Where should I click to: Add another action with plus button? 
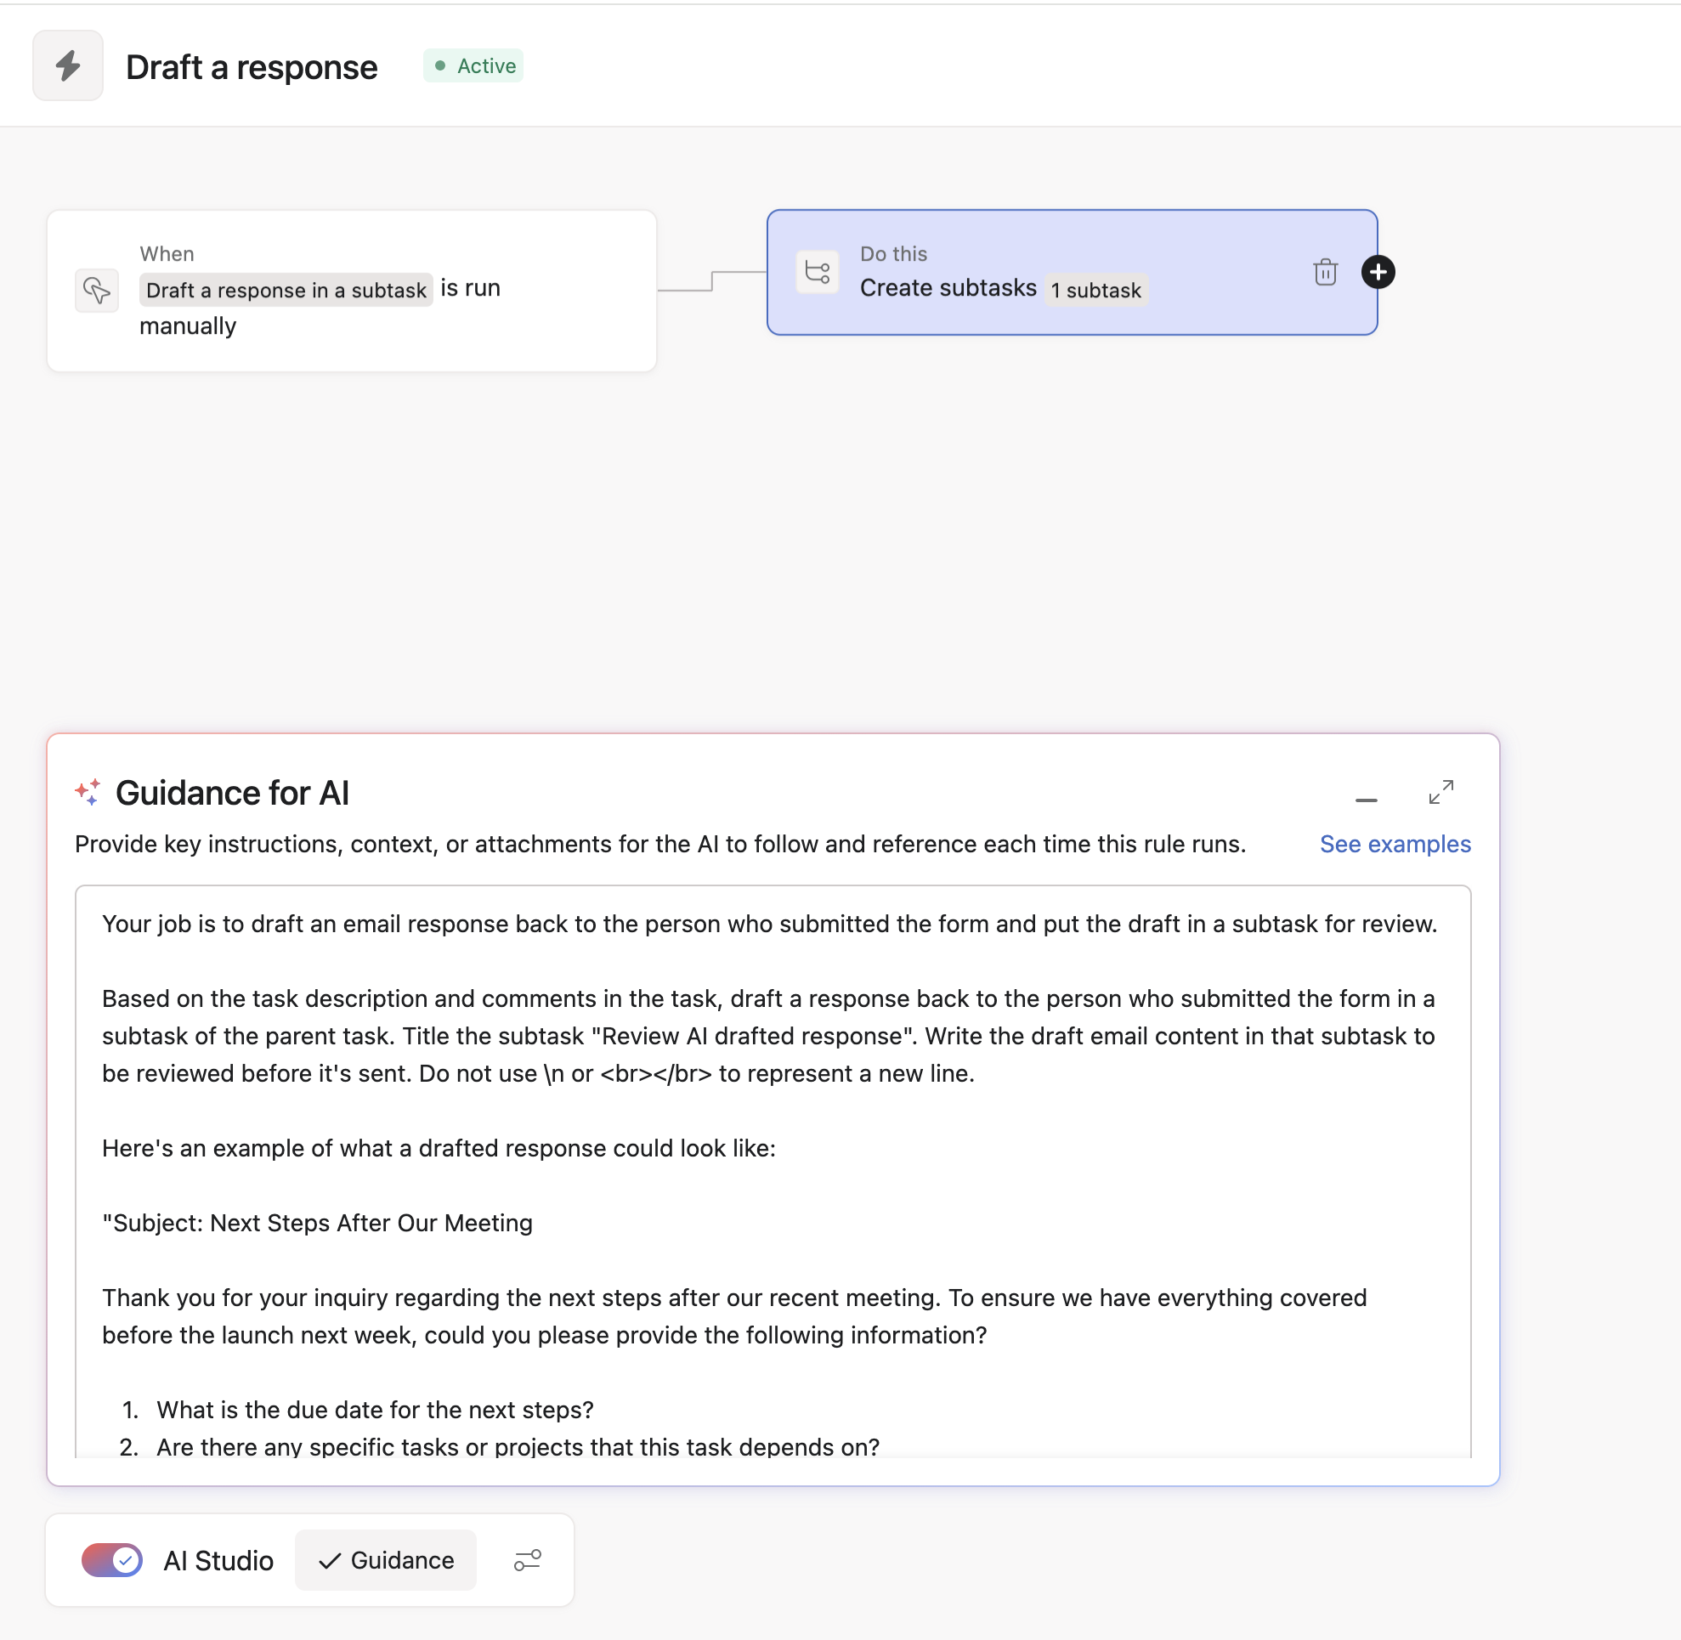(x=1378, y=272)
